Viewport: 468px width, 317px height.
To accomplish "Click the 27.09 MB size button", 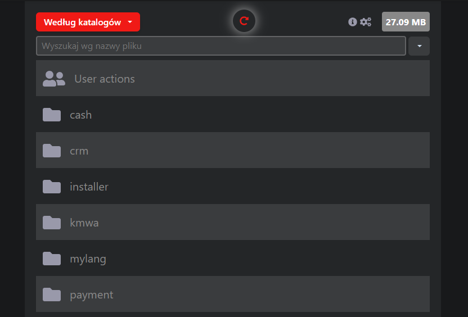I will point(406,22).
